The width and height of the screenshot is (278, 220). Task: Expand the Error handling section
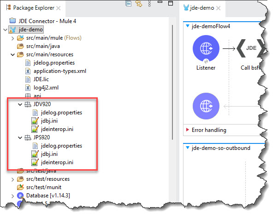coord(187,130)
